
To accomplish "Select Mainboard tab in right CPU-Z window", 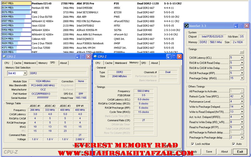I will coord(121,63).
